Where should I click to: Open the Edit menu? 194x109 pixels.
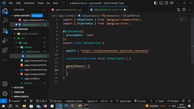pyautogui.click(x=18, y=3)
